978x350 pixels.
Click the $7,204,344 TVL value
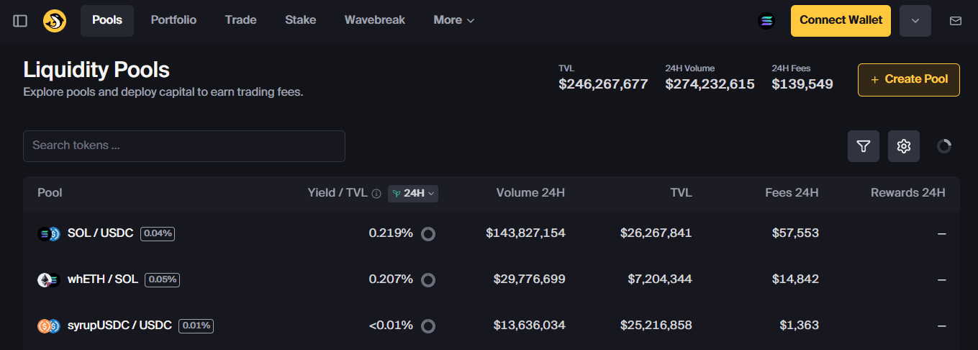tap(660, 279)
